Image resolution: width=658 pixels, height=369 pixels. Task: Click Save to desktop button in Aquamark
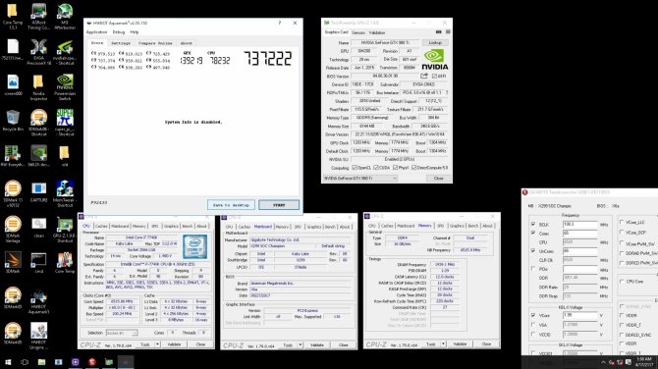(x=231, y=205)
